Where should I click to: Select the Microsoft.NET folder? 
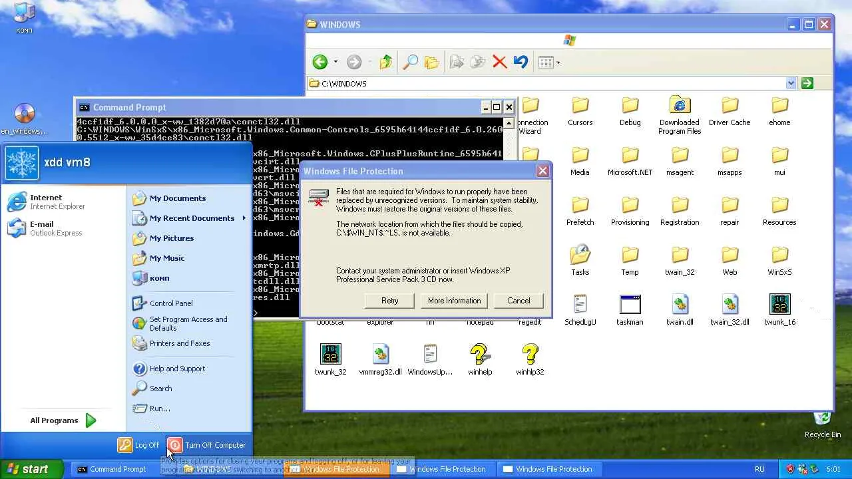point(630,162)
